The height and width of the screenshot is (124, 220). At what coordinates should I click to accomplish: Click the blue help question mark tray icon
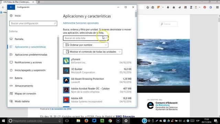[x=144, y=121]
